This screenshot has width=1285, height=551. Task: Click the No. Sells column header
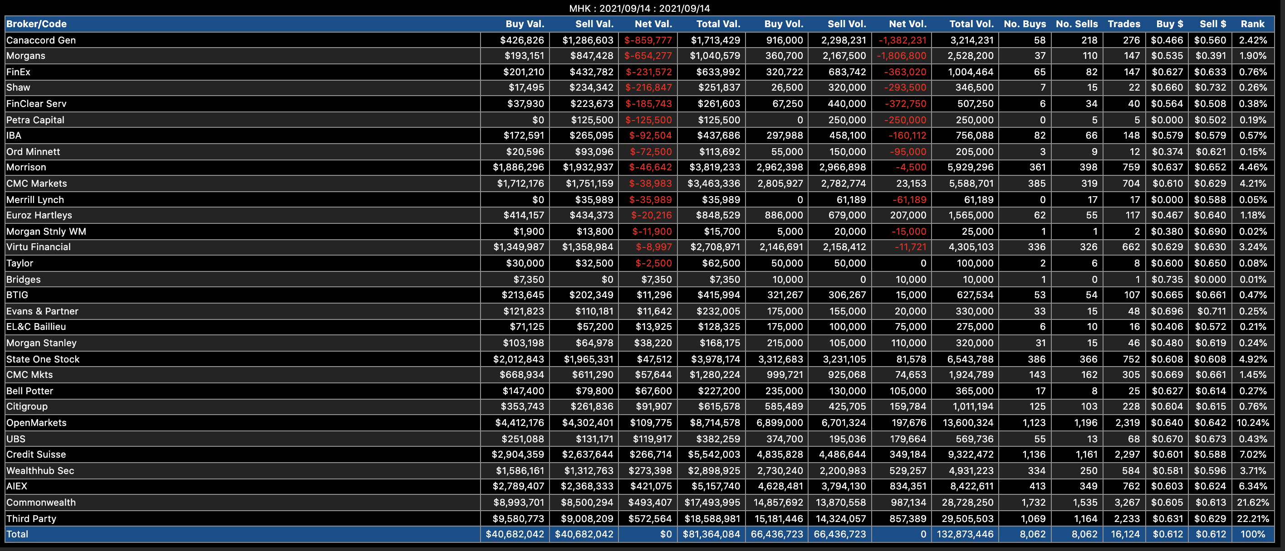(1076, 24)
